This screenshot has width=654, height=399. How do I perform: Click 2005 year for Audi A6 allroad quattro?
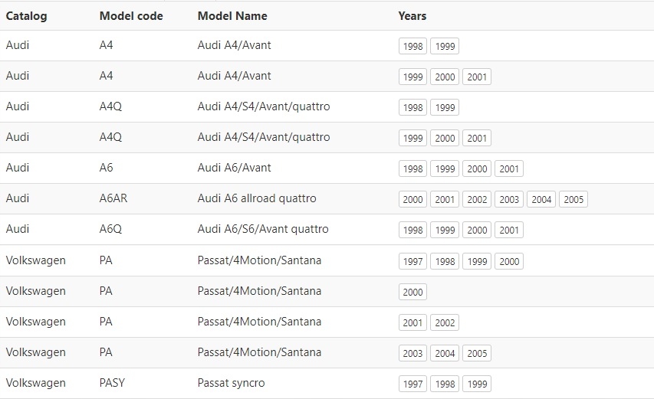coord(573,199)
